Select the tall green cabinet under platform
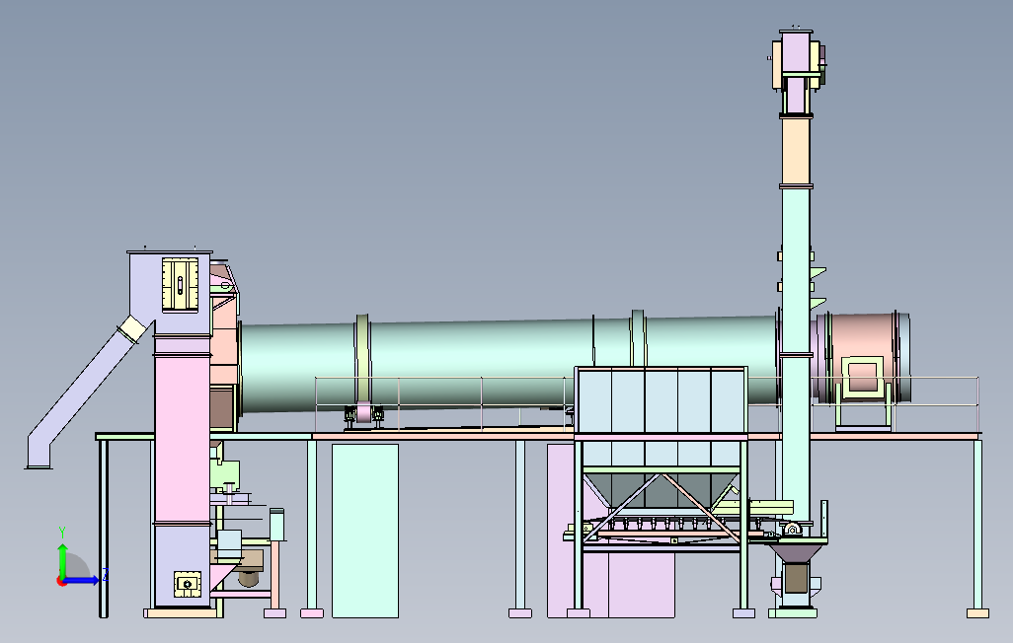The image size is (1013, 643). (365, 531)
